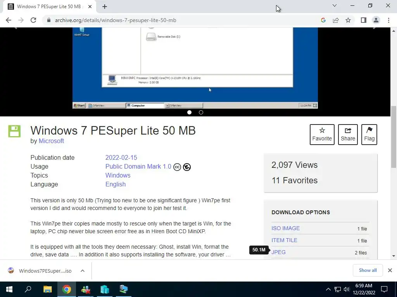
Task: Open network status tray icon
Action: [x=338, y=289]
